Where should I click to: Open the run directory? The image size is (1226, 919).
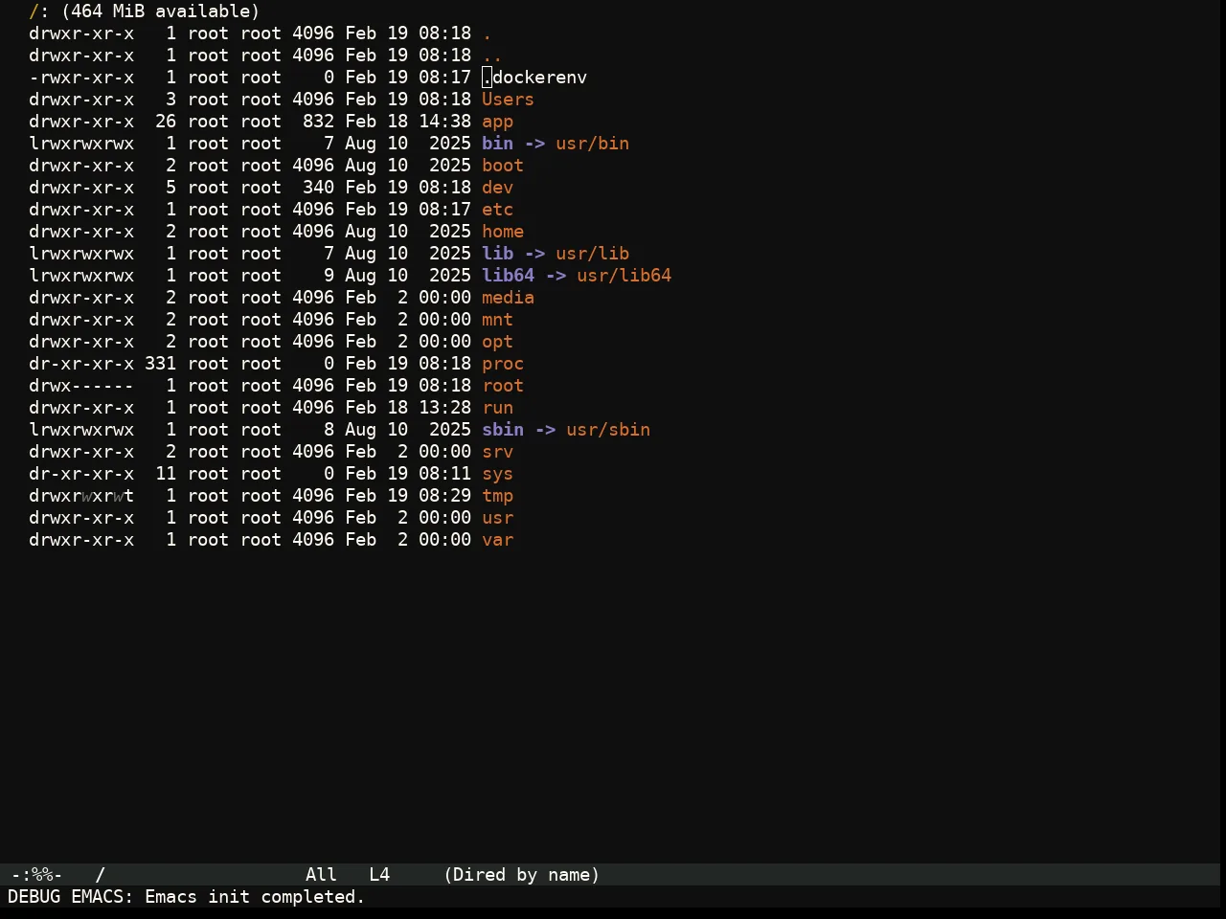(x=497, y=408)
